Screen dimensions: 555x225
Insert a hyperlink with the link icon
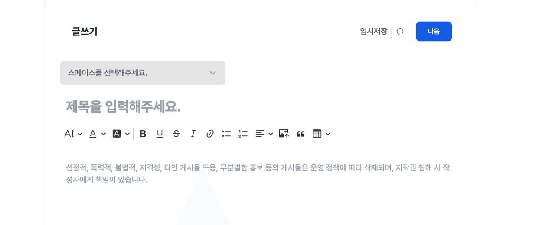point(210,134)
